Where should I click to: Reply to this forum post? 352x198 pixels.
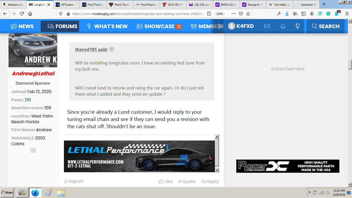pyautogui.click(x=210, y=181)
